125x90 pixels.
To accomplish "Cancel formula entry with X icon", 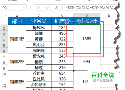I will (x=38, y=7).
